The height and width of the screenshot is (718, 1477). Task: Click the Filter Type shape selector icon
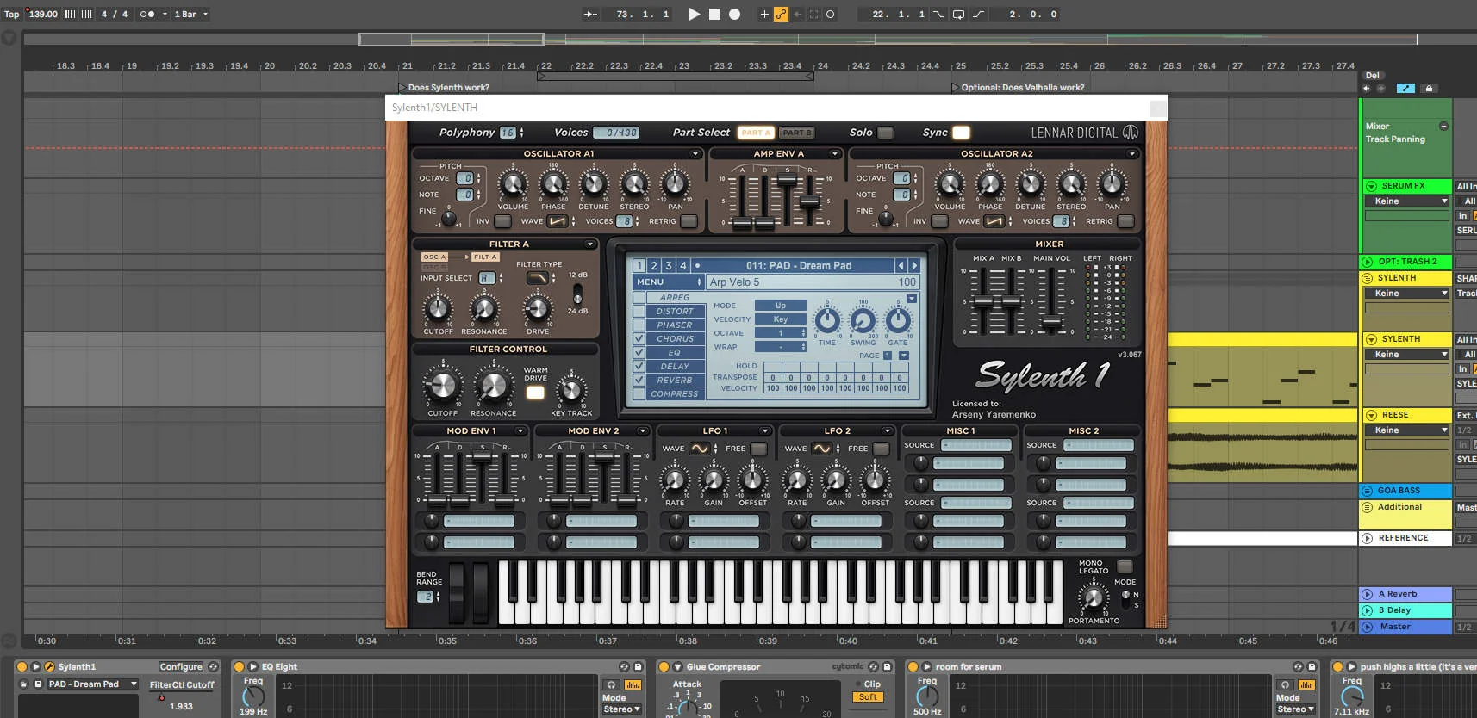pos(537,278)
